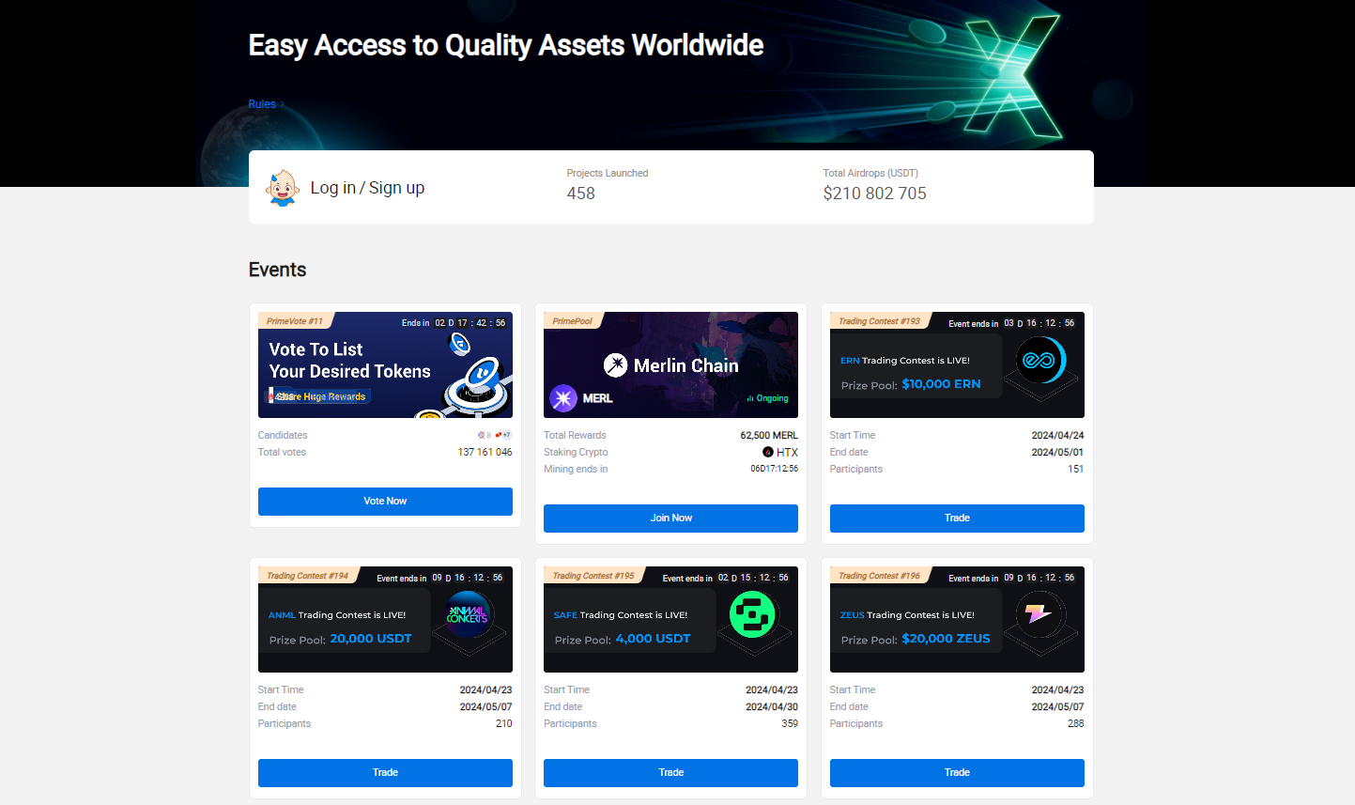This screenshot has width=1355, height=805.
Task: Click the ANML Animal Concerts token icon
Action: pyautogui.click(x=468, y=615)
